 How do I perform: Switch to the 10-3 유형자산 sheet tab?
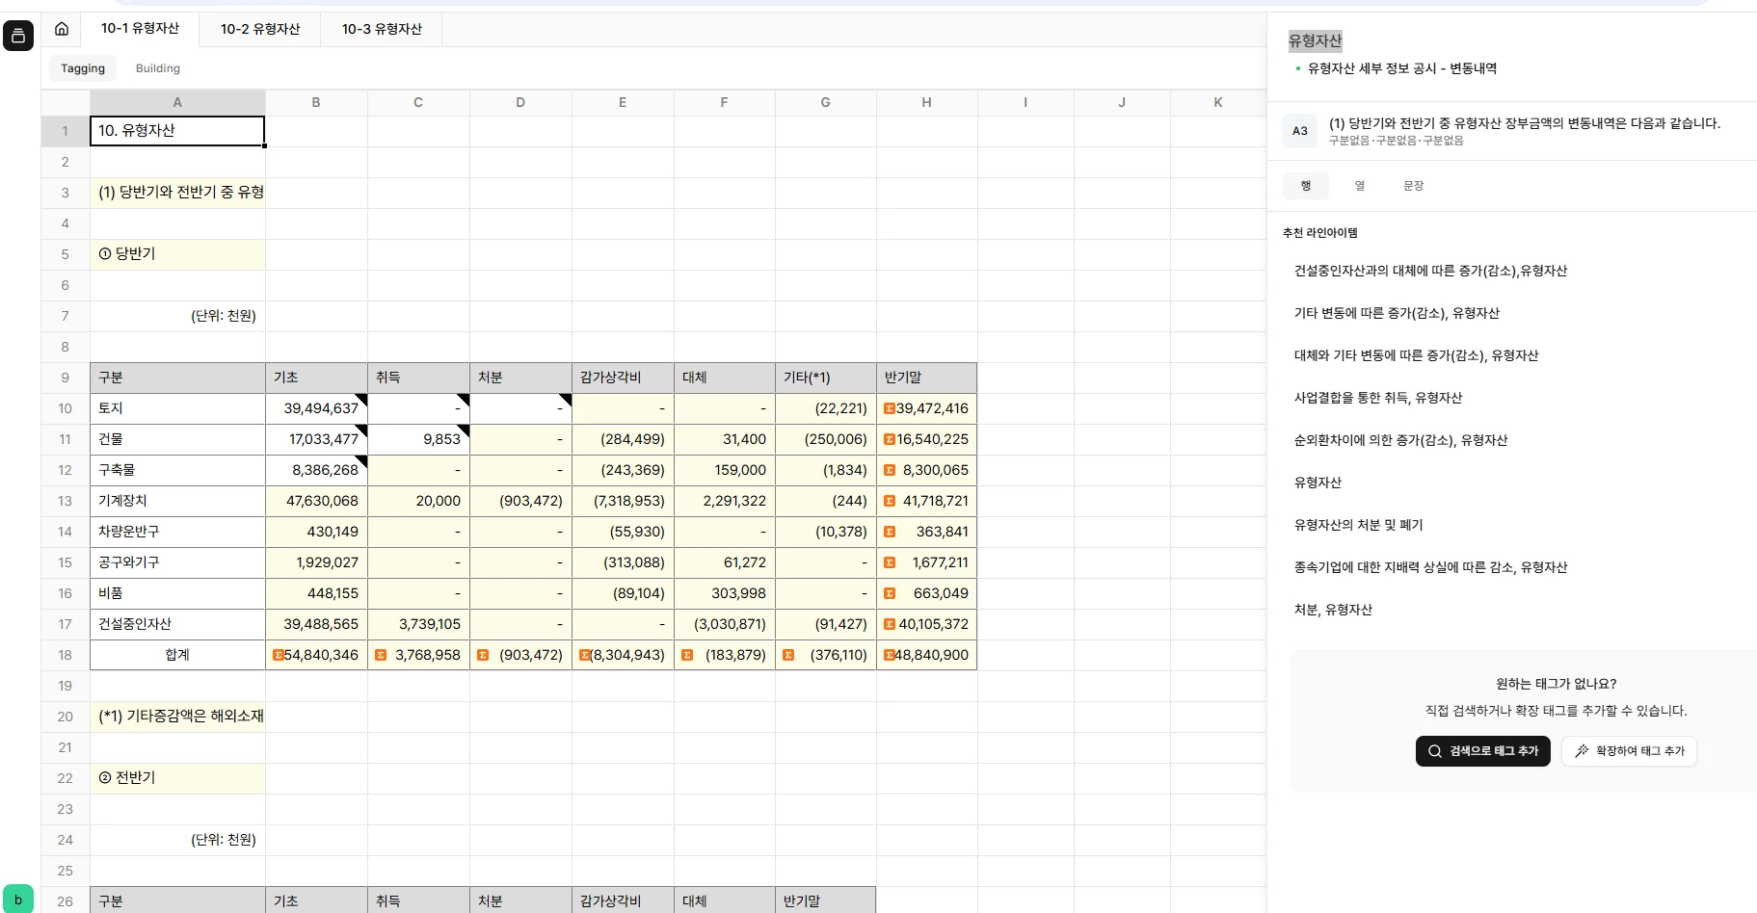(381, 29)
